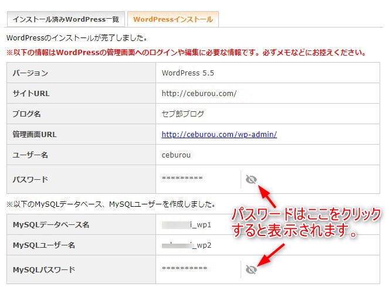The image size is (389, 287).
Task: Click the ユーザー名 row label
Action: click(31, 155)
